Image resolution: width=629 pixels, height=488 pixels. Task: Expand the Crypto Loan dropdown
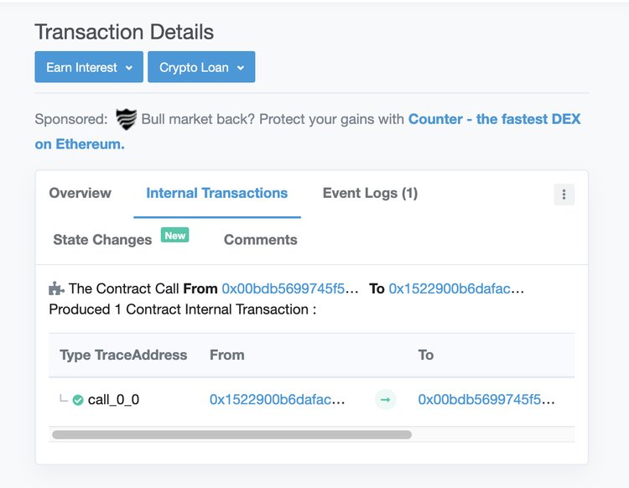point(201,67)
